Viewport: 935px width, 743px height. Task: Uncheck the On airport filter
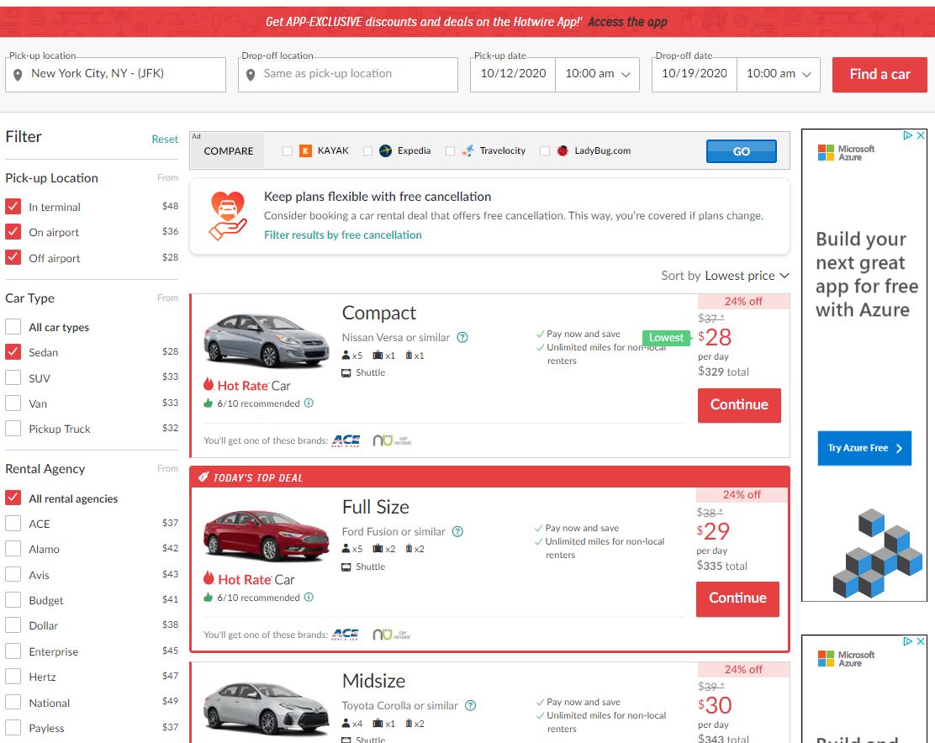pyautogui.click(x=13, y=232)
